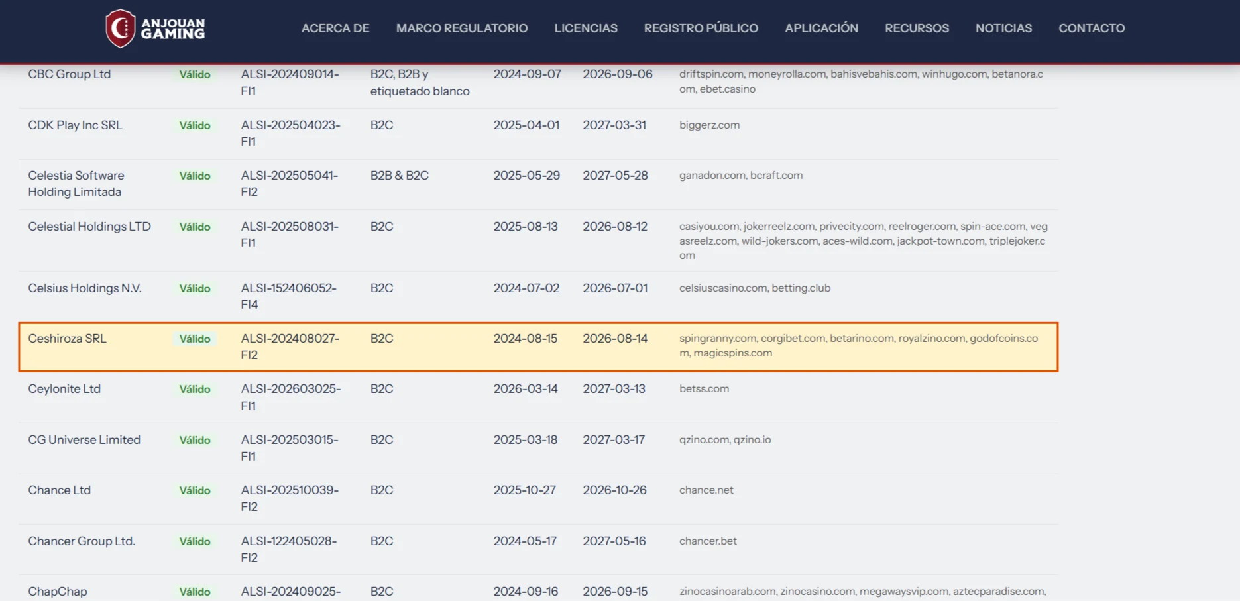This screenshot has height=601, width=1240.
Task: Click expiry date 2027-03-17
Action: 614,440
